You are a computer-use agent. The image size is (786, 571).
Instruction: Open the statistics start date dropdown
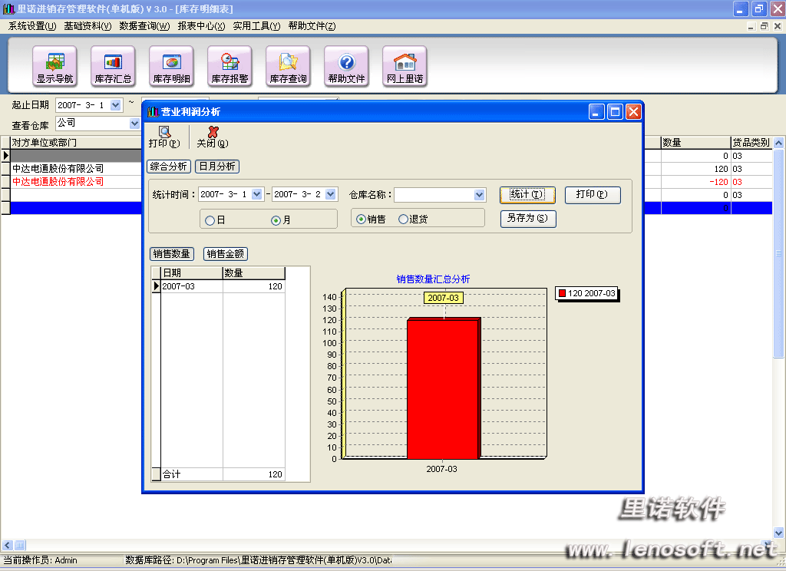256,195
